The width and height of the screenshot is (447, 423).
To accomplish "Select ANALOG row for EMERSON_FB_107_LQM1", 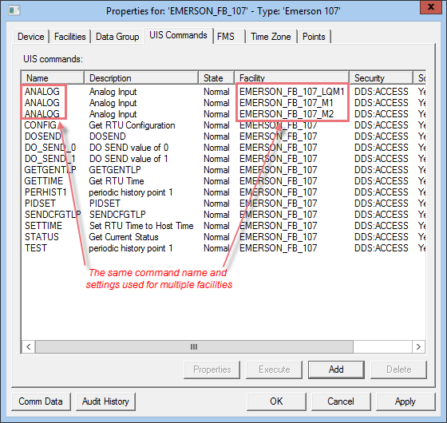I will pos(223,92).
